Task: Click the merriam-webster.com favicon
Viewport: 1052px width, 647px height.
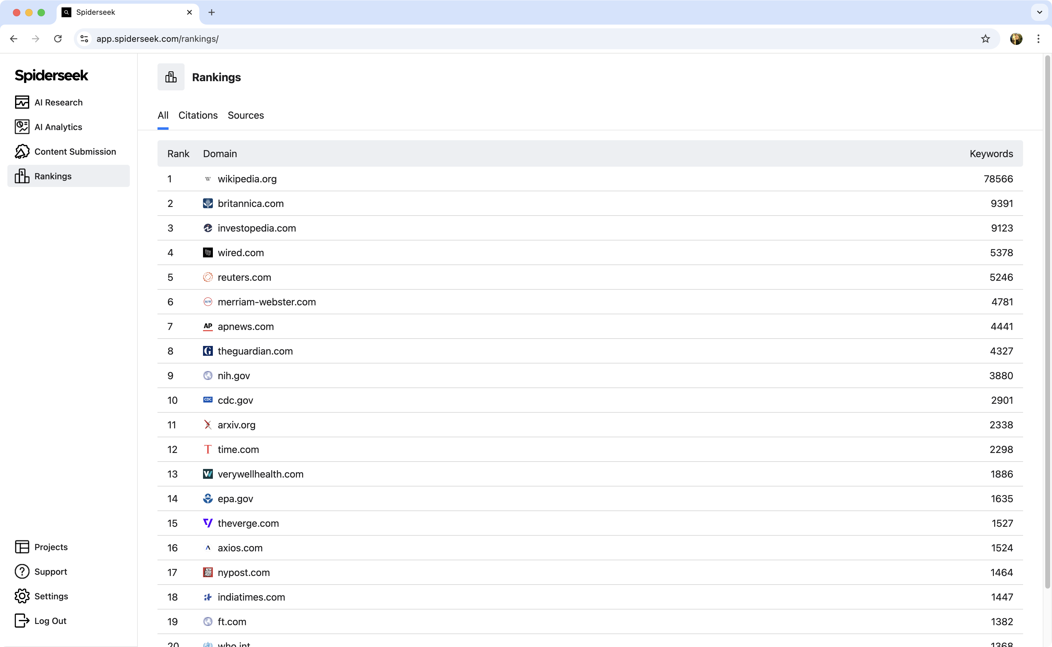Action: (x=208, y=302)
